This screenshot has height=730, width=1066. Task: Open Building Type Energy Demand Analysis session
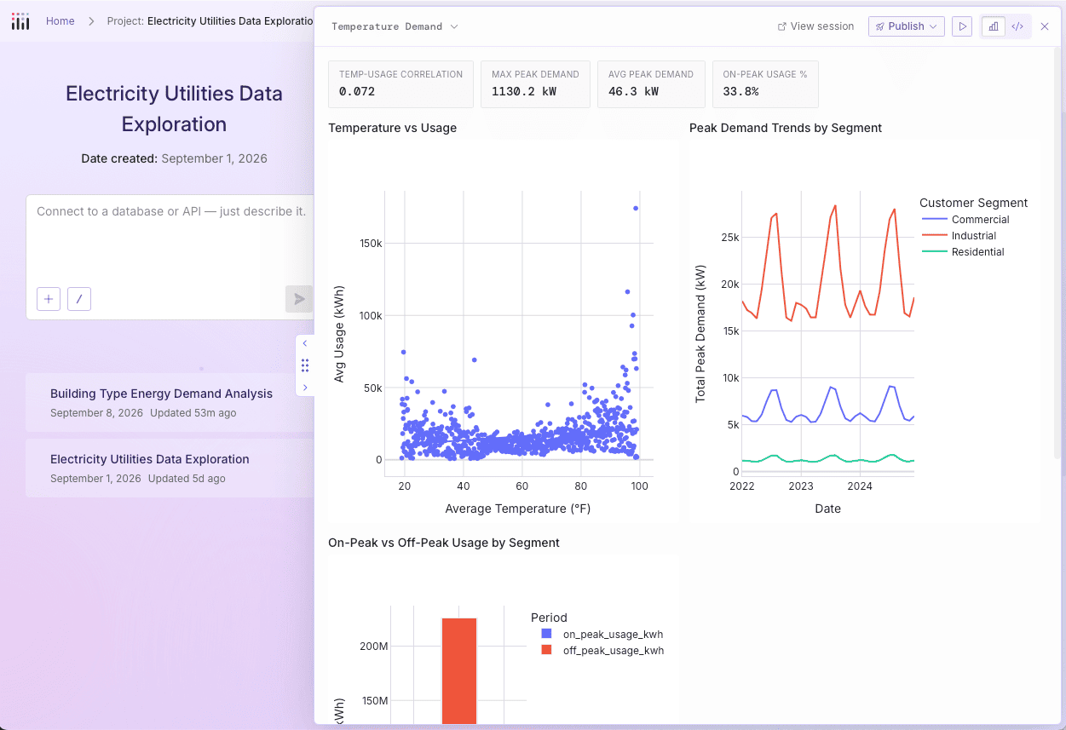(x=170, y=402)
